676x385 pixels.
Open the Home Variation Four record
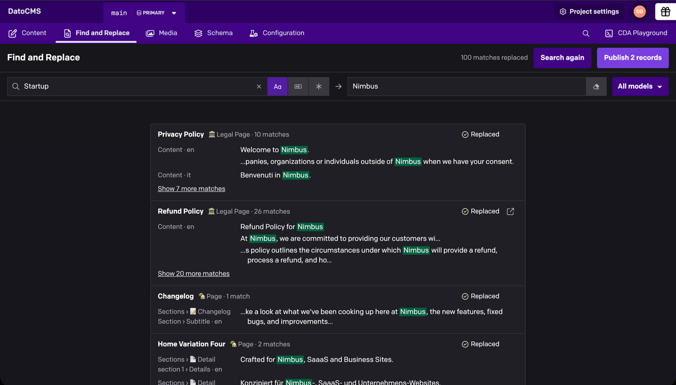click(x=192, y=344)
